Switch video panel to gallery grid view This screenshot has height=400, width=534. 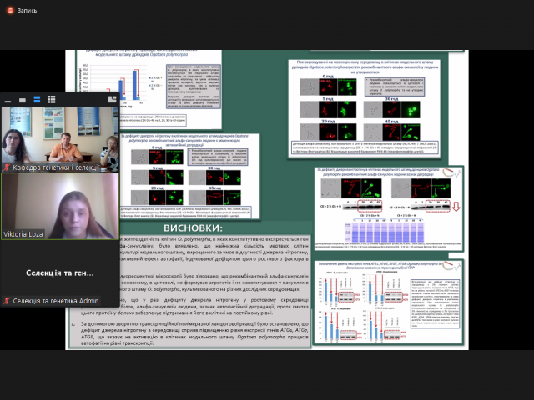pos(52,100)
